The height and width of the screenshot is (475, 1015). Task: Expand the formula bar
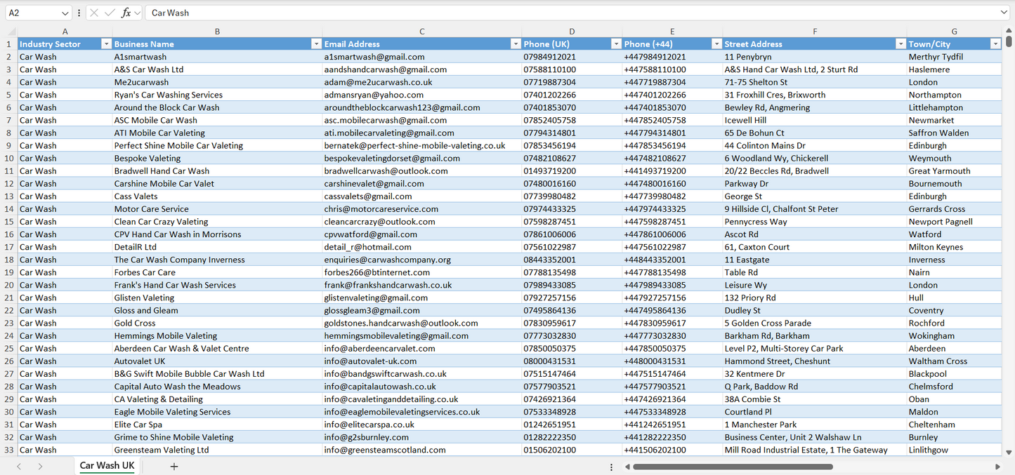(1004, 13)
